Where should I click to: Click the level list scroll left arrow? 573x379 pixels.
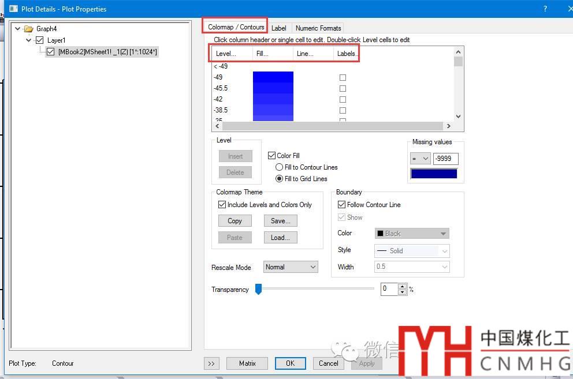(217, 126)
